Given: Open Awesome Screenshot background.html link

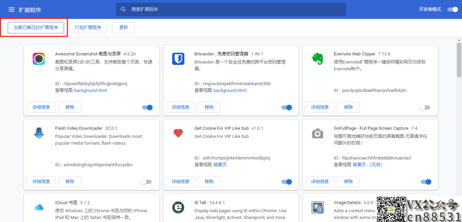Looking at the screenshot, I should 90,90.
